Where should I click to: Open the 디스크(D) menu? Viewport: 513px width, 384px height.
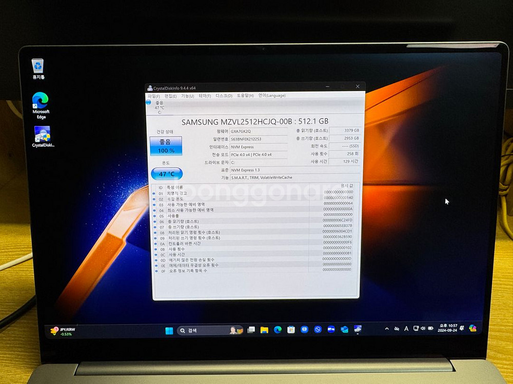pyautogui.click(x=224, y=96)
